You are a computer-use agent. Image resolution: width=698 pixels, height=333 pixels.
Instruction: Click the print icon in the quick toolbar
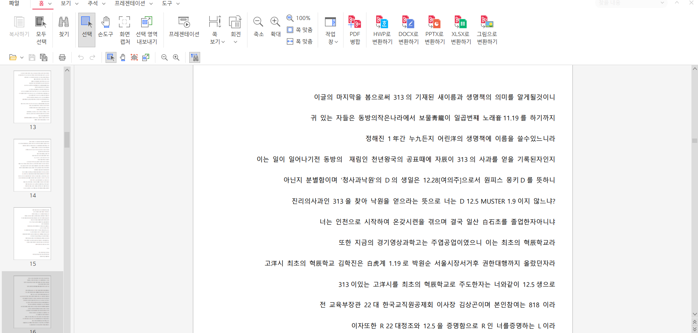tap(62, 57)
